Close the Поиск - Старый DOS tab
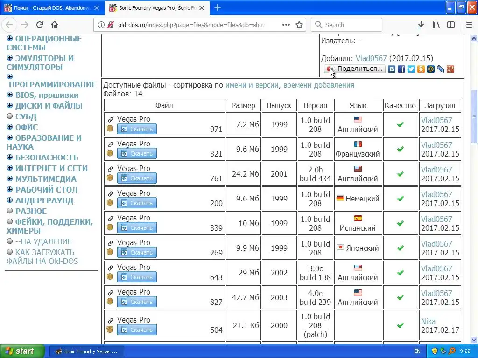 click(x=97, y=8)
